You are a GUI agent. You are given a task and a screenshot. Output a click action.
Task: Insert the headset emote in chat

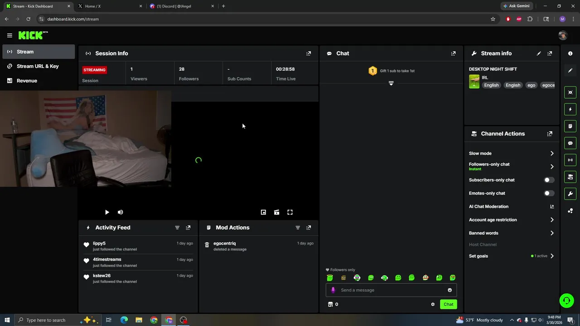[384, 278]
